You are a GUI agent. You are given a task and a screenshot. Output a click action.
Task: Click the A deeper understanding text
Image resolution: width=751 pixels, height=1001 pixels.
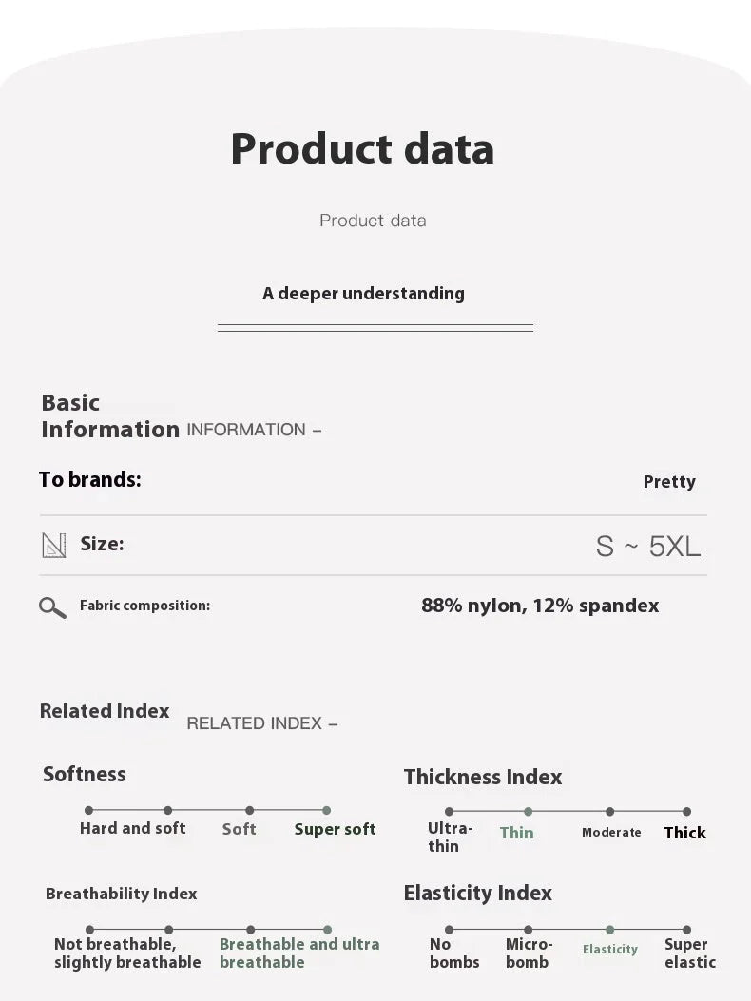[x=363, y=294]
